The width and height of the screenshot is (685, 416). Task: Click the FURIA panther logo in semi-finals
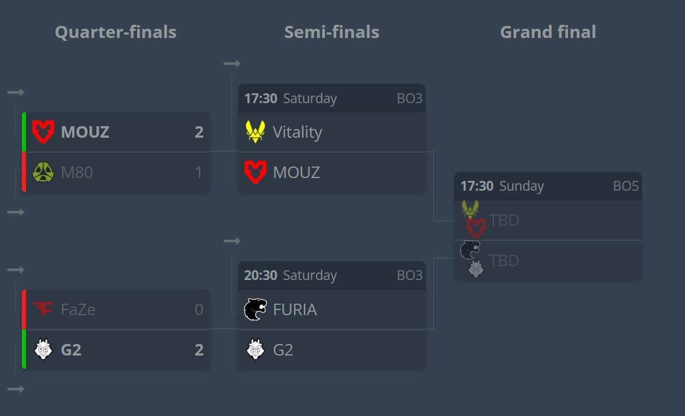[255, 309]
